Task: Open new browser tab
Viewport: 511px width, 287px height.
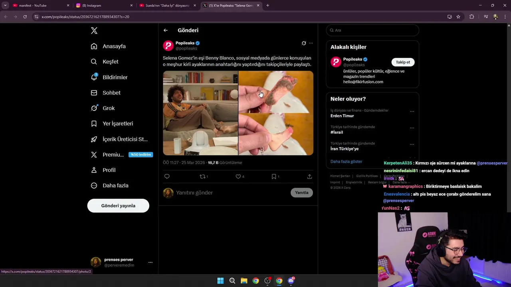Action: (x=267, y=6)
